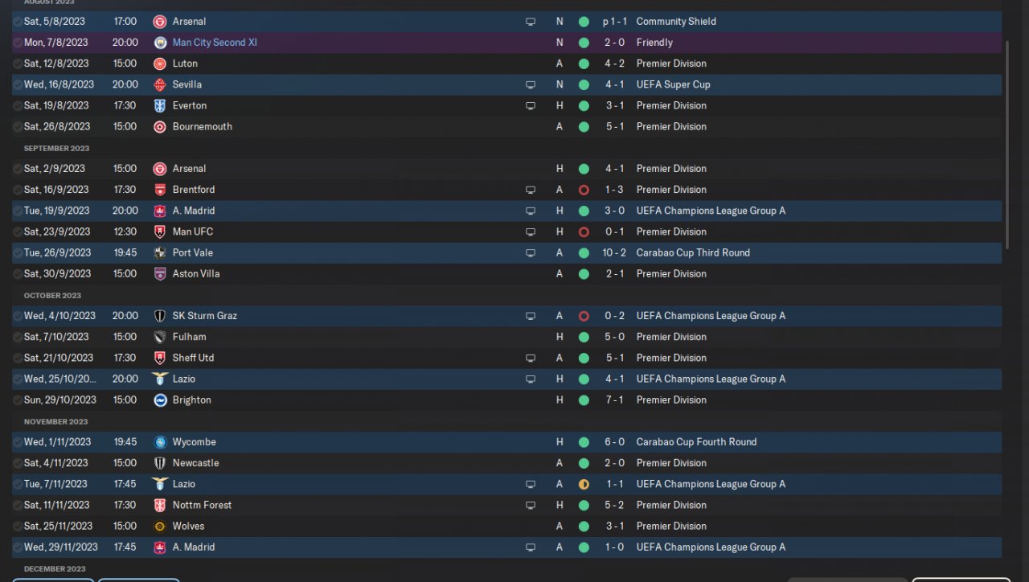The image size is (1029, 582).
Task: Click the Carabao Cup Fourth Round competition name
Action: coord(696,442)
